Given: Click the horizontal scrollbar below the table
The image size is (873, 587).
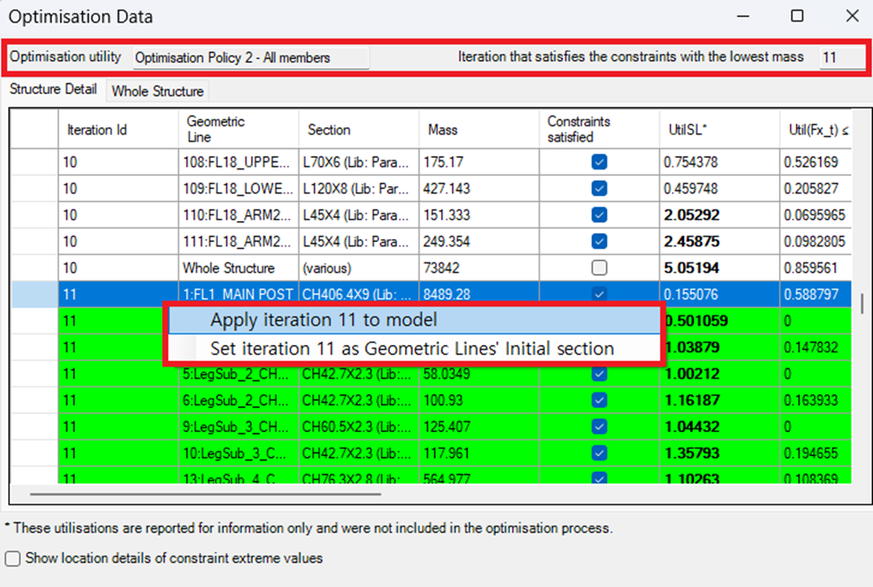Looking at the screenshot, I should click(206, 493).
